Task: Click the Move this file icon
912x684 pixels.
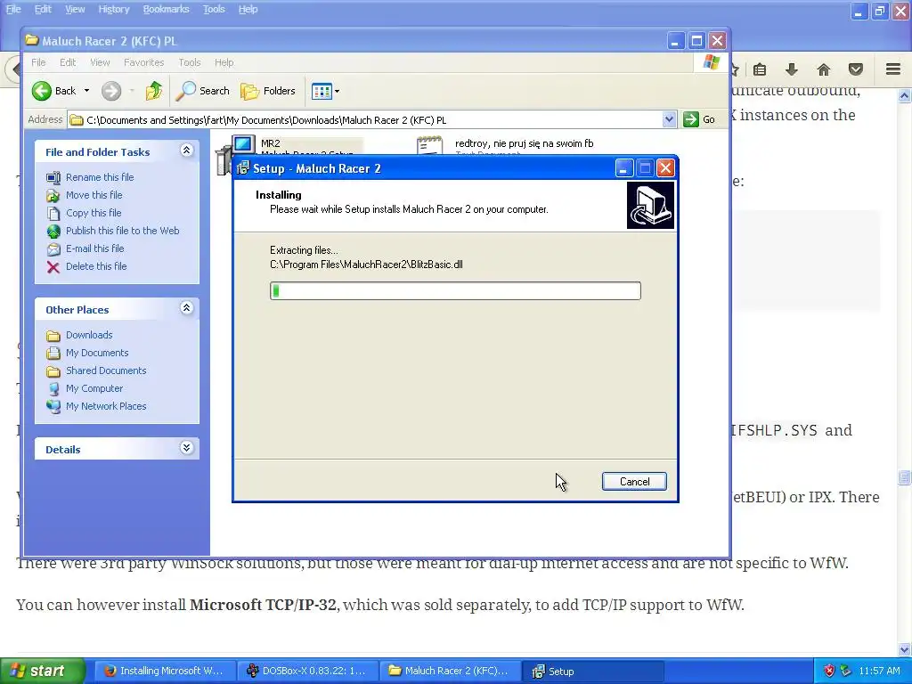Action: point(53,195)
